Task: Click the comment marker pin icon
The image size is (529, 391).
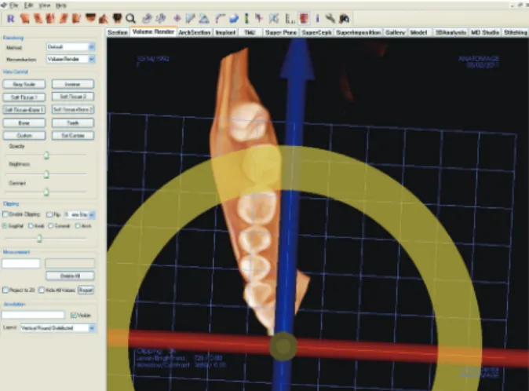Action: pyautogui.click(x=259, y=18)
